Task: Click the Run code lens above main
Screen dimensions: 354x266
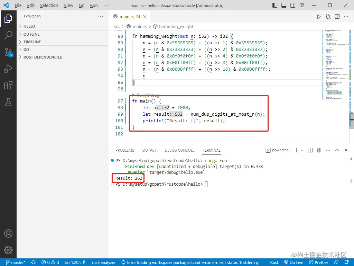Action: (140, 95)
